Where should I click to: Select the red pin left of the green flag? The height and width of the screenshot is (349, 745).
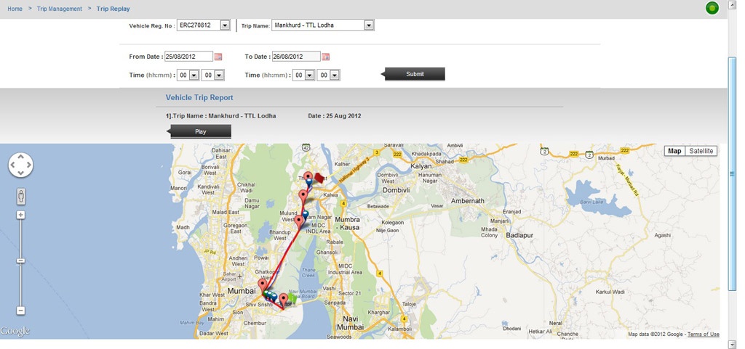[x=284, y=299]
